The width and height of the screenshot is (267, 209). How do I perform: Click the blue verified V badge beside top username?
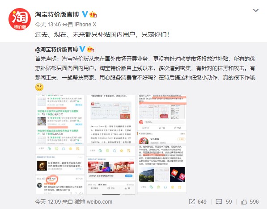[x=85, y=14]
